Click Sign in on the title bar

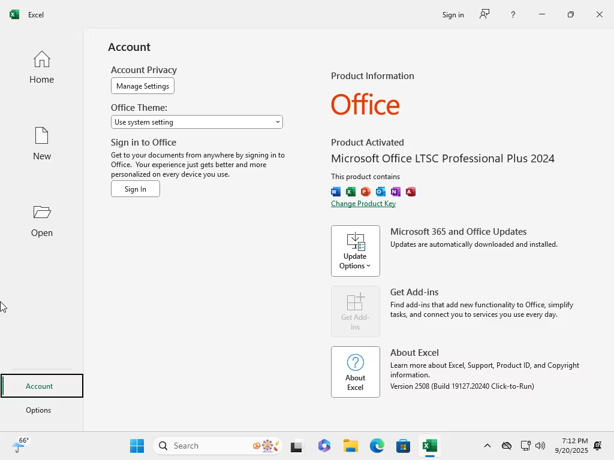click(x=453, y=15)
